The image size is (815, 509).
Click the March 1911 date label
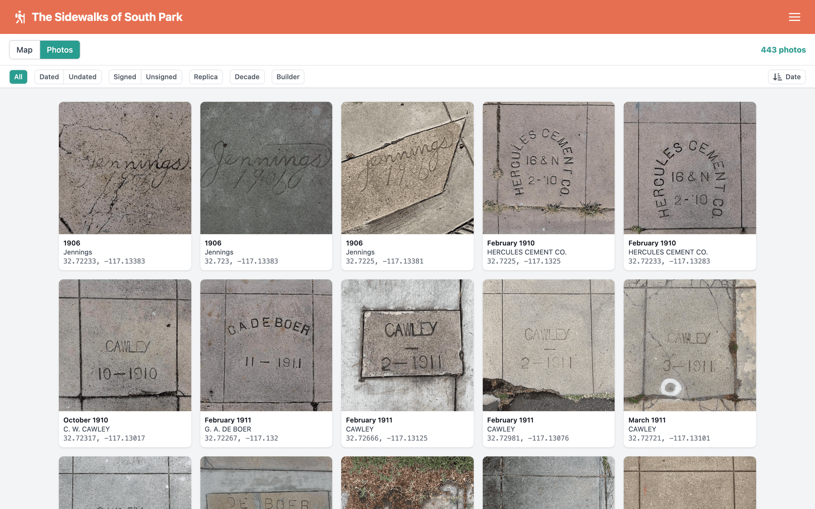[x=647, y=420]
